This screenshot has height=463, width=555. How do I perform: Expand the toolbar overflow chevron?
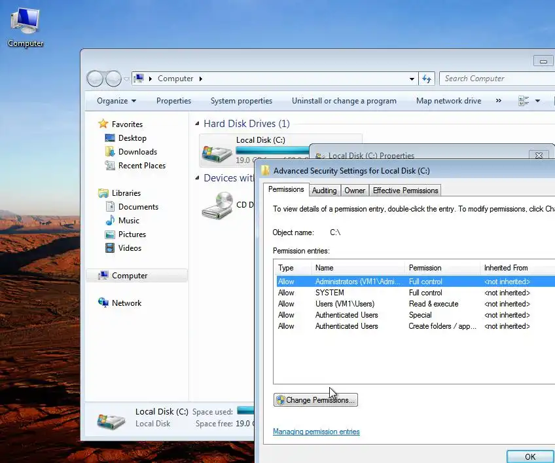498,101
